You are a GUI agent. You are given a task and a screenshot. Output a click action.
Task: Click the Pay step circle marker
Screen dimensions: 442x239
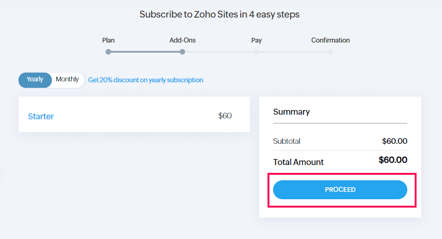(256, 52)
